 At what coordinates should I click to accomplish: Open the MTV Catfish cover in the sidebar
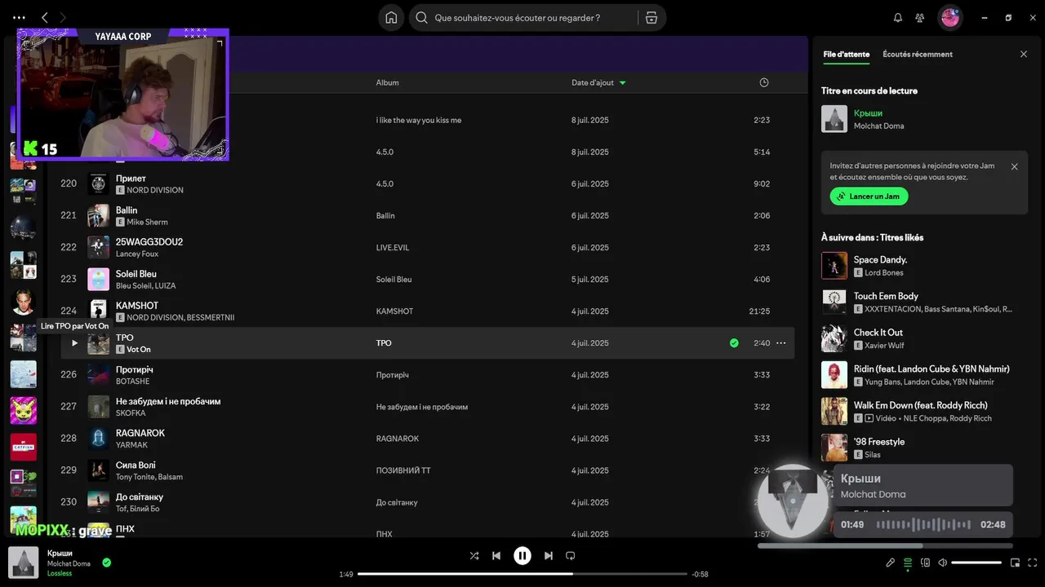tap(23, 447)
